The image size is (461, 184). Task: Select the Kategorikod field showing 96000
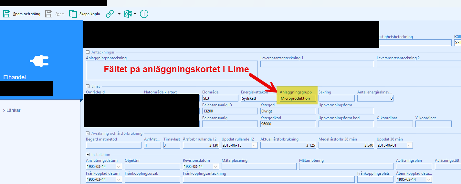point(288,124)
